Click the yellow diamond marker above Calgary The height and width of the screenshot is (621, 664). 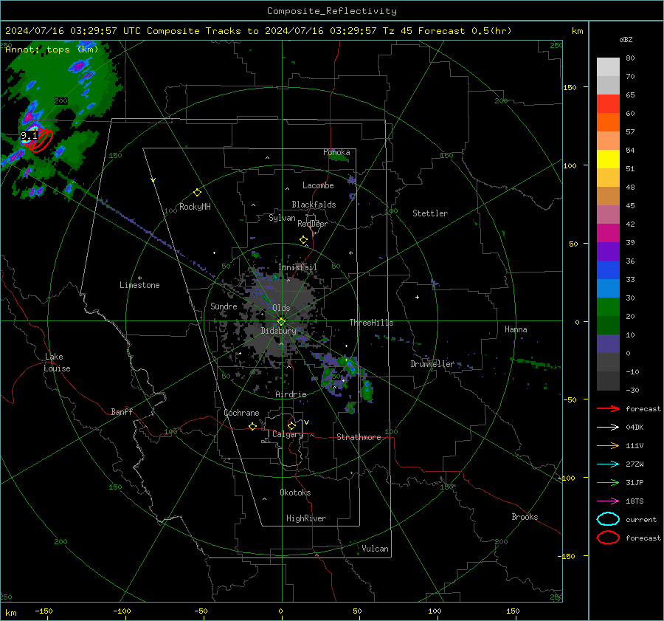291,425
